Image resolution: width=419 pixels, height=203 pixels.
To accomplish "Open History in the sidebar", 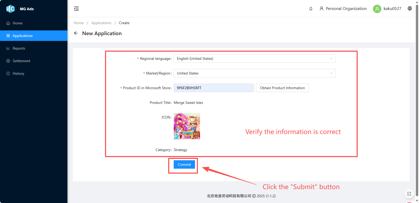I will pos(18,73).
